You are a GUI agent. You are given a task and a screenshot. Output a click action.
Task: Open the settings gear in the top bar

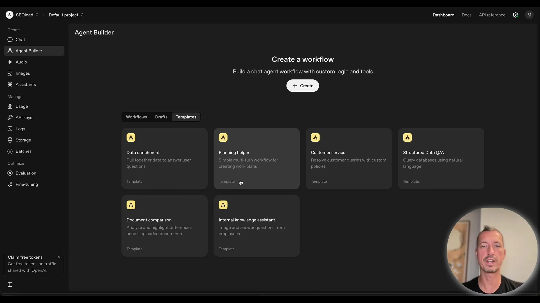coord(516,15)
